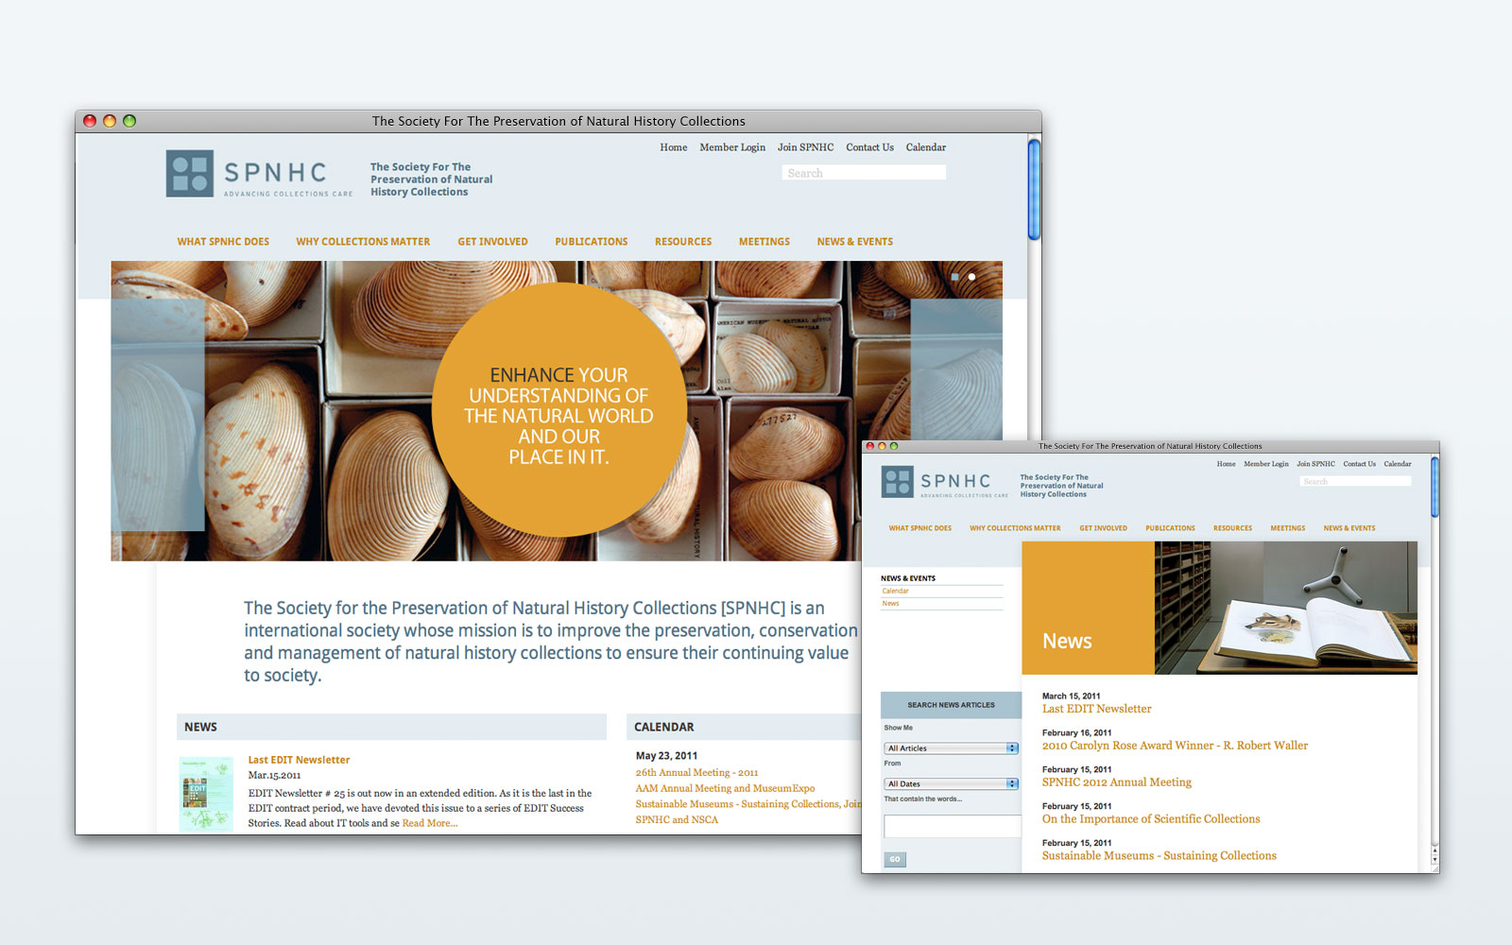Click the SPNHC logo in the small News window
Screen dimensions: 1512x945
point(944,482)
